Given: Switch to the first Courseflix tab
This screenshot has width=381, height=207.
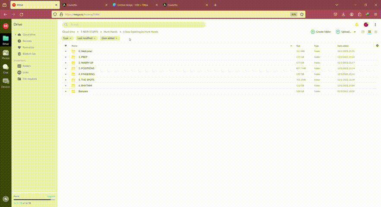Looking at the screenshot, I should tap(85, 5).
